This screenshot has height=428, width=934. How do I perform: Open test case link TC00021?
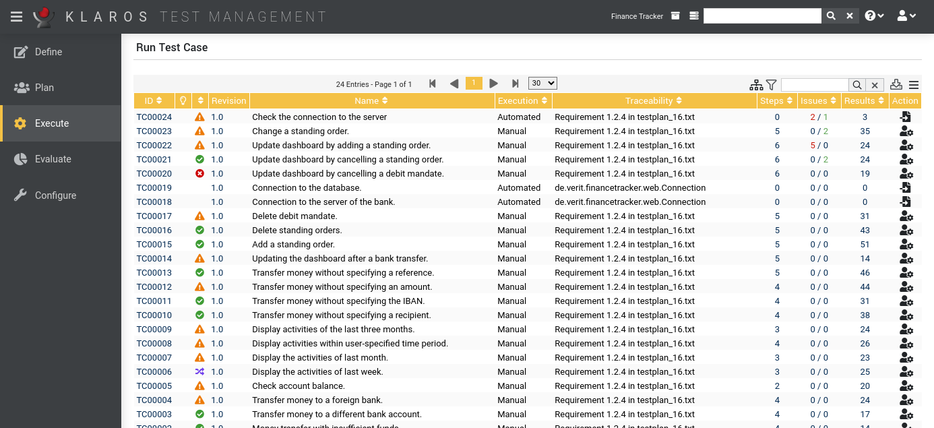tap(154, 160)
